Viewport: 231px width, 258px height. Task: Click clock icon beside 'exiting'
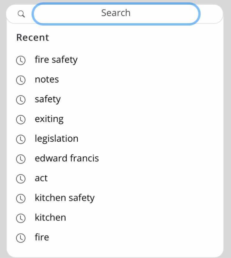[x=21, y=120]
